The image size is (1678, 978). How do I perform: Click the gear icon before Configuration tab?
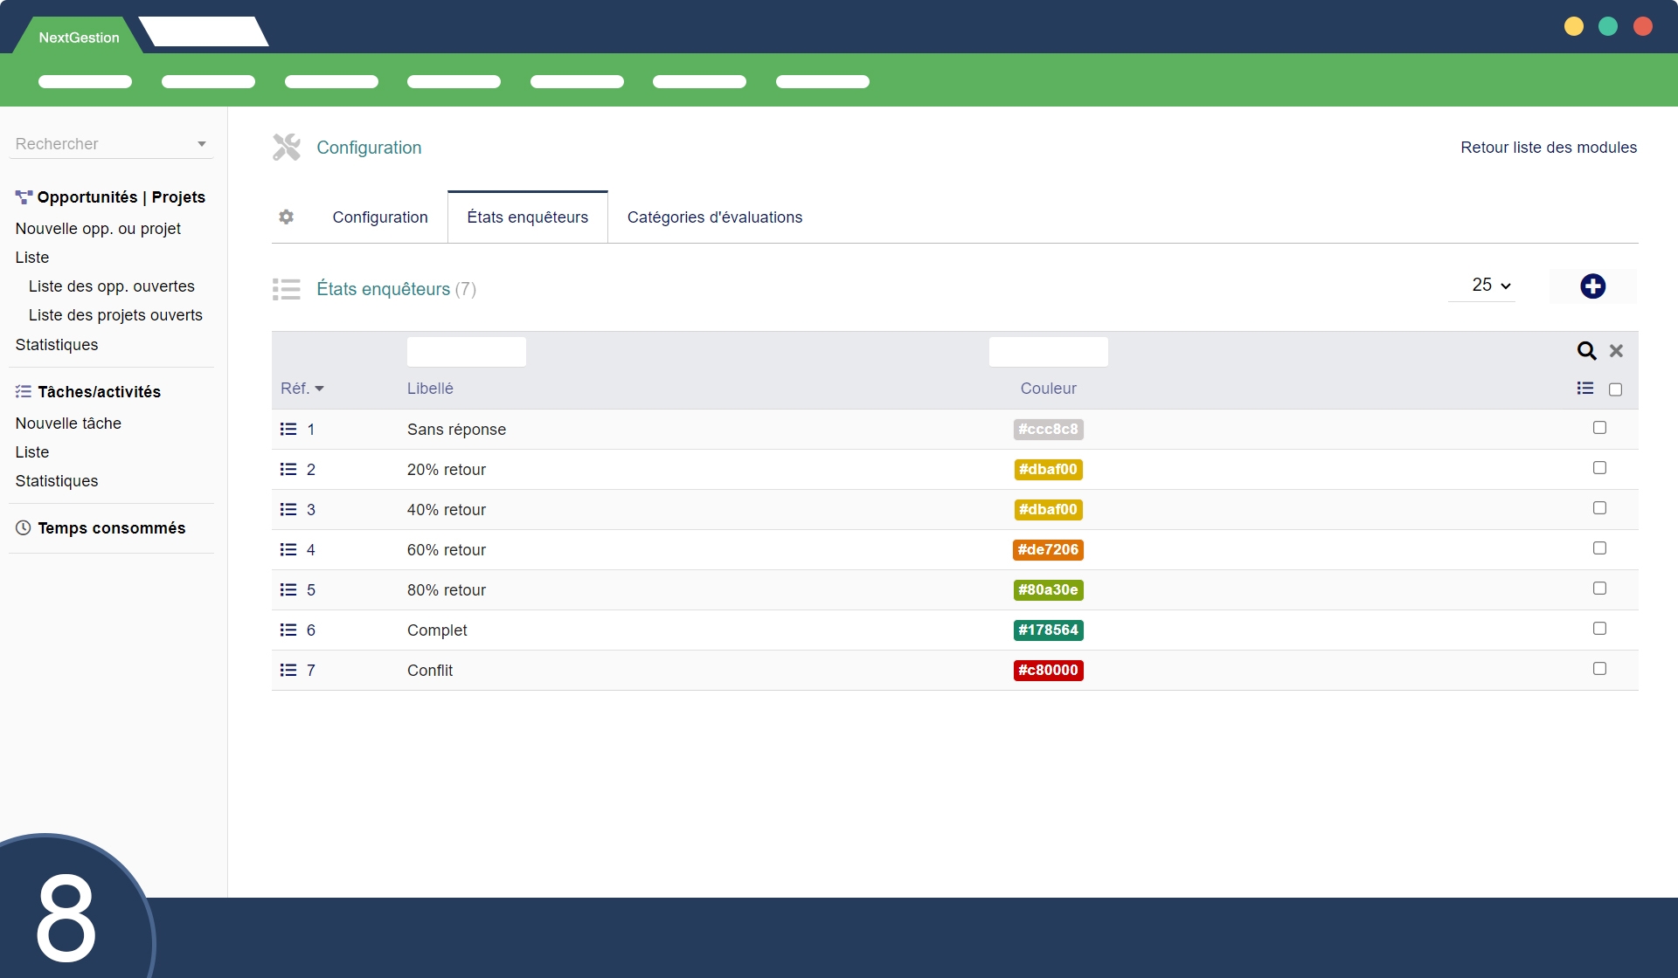click(x=287, y=217)
